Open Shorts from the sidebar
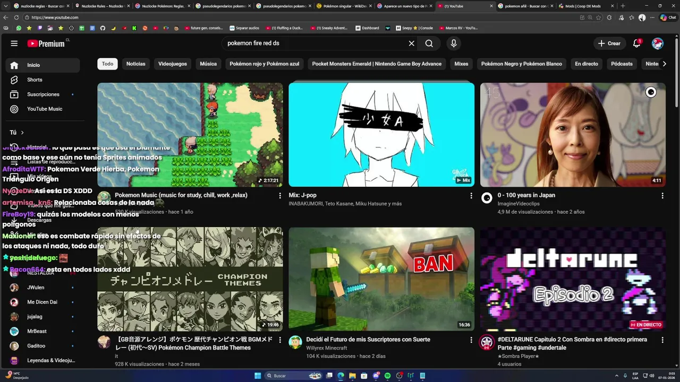Viewport: 680px width, 382px height. [x=43, y=80]
